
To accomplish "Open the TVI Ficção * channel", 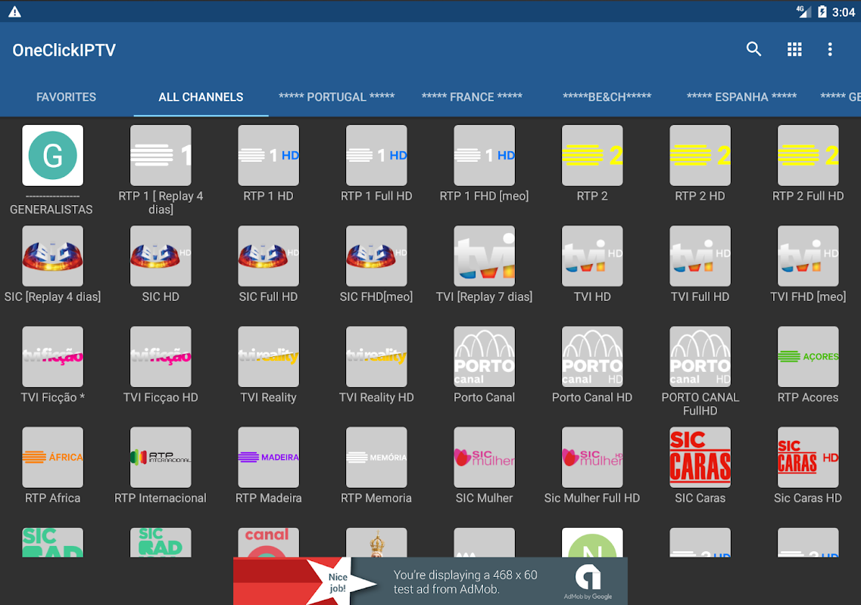I will click(x=53, y=356).
